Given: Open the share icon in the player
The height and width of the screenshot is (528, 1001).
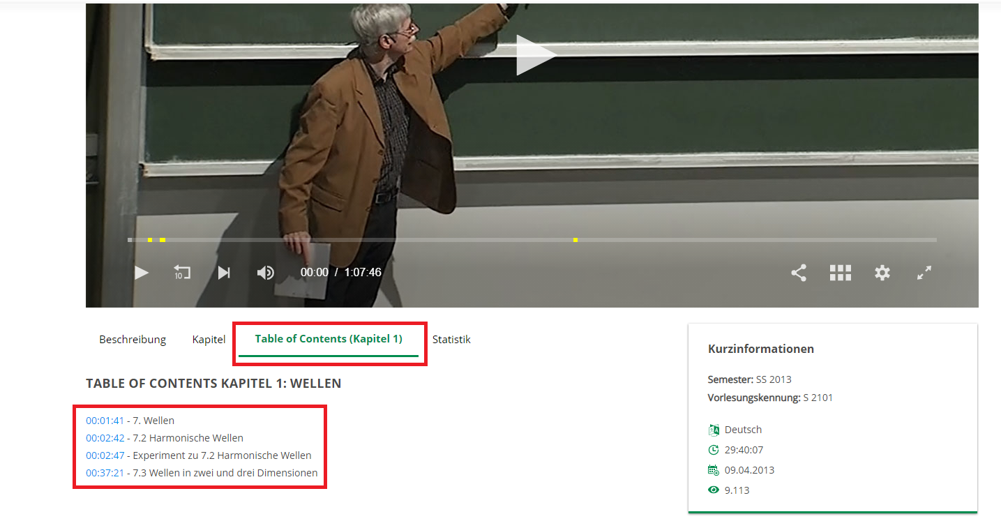Looking at the screenshot, I should pos(799,273).
